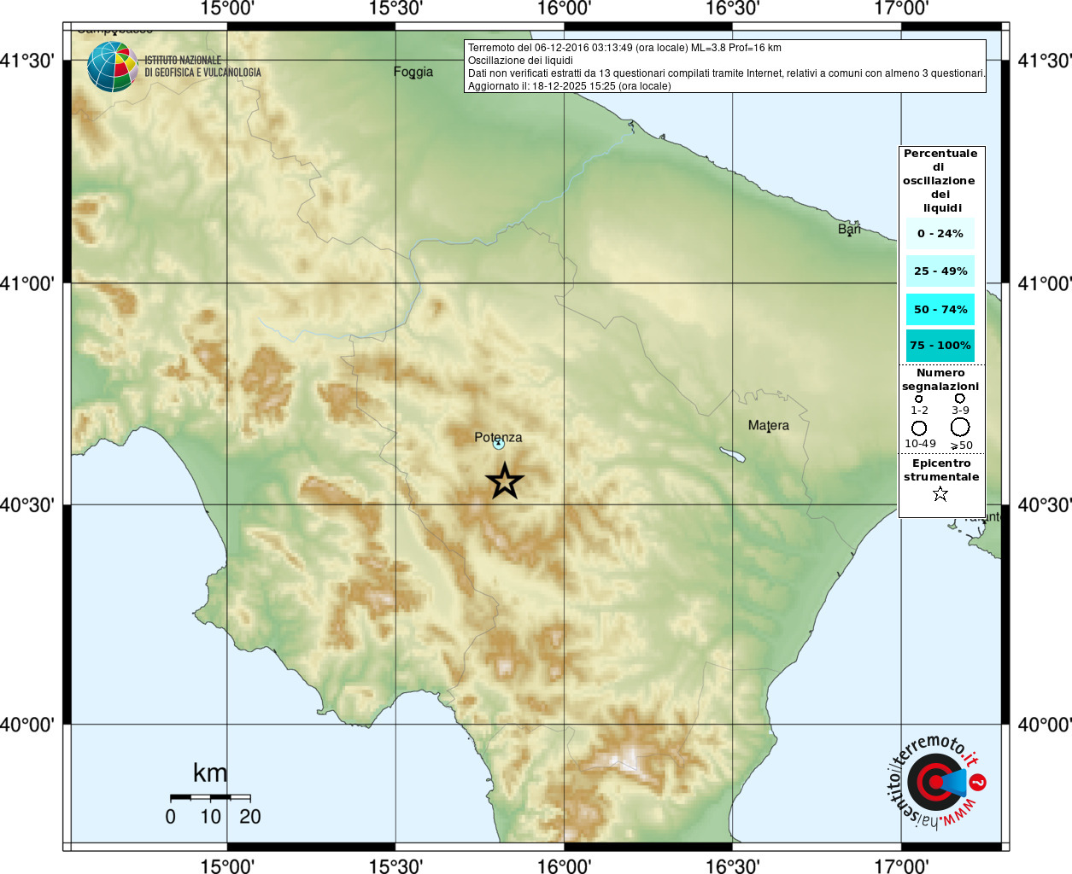
Task: Click the 'Istituto Nazionale di Geofisica' text
Action: tap(202, 67)
